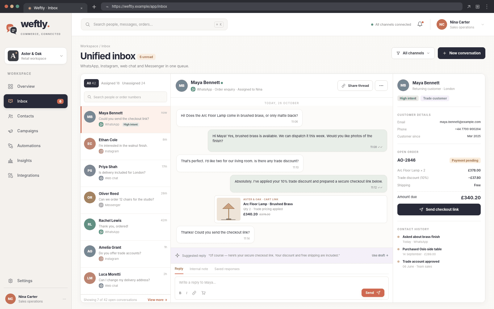Click the Automations icon in sidebar
This screenshot has width=494, height=309.
pos(10,146)
